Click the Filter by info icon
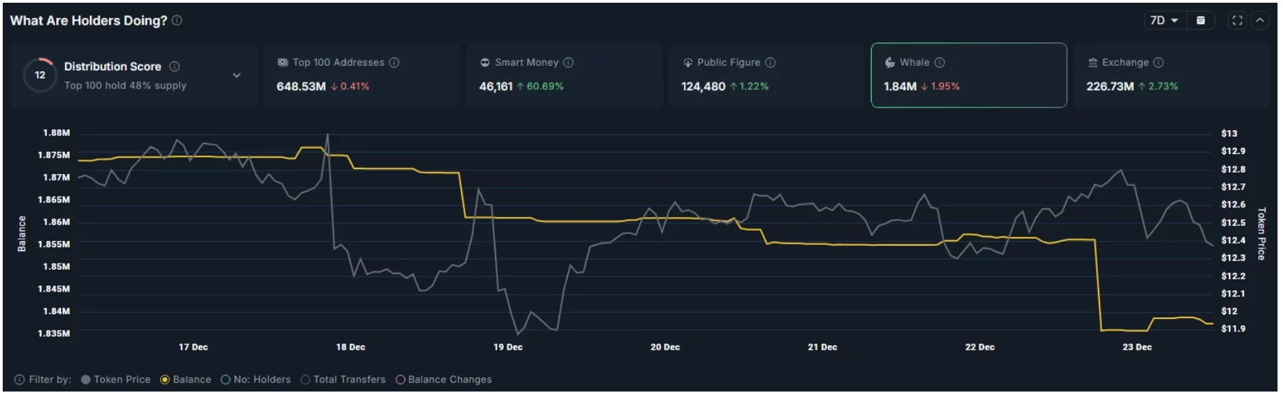Image resolution: width=1283 pixels, height=397 pixels. tap(19, 379)
